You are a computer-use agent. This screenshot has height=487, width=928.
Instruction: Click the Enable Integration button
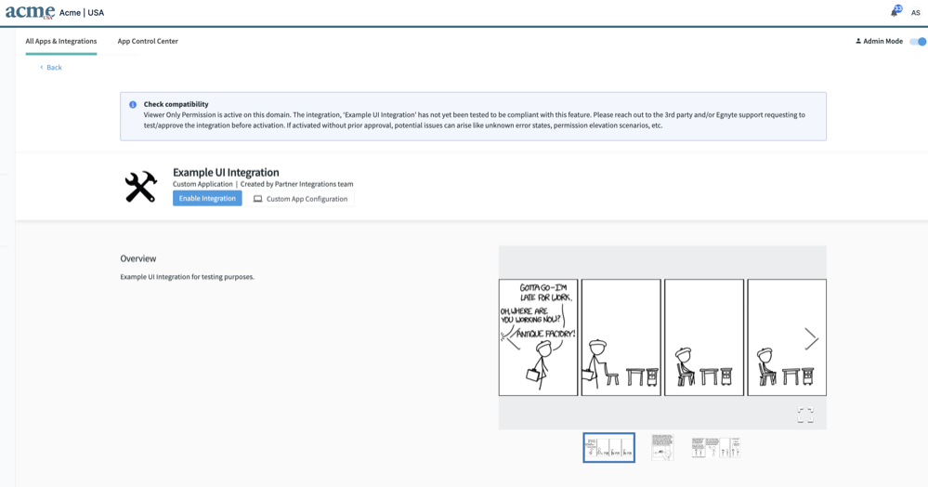click(207, 199)
